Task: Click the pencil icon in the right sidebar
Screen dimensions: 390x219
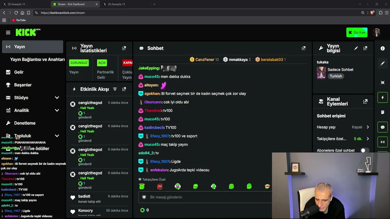Action: (x=383, y=63)
